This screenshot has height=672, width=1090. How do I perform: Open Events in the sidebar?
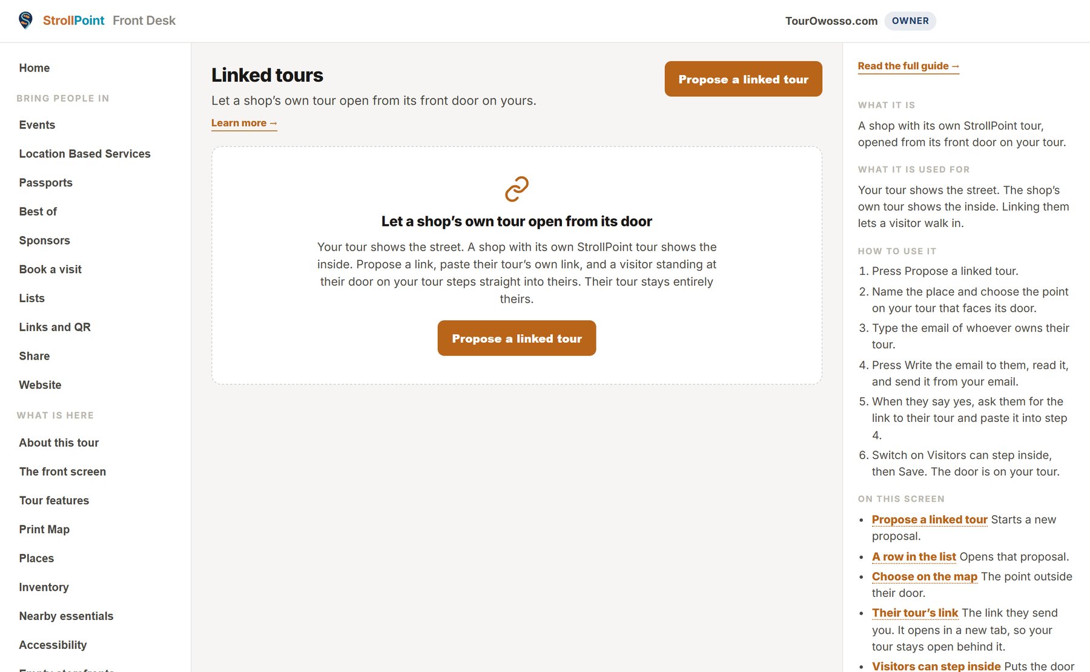click(37, 125)
